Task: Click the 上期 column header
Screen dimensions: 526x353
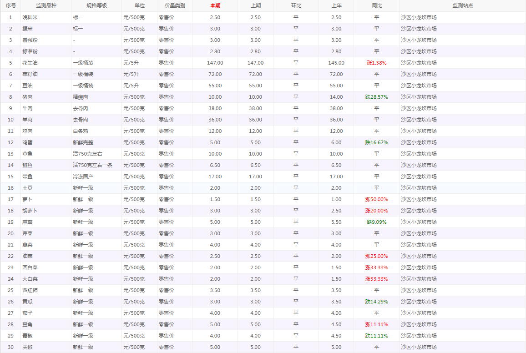Action: [x=255, y=5]
